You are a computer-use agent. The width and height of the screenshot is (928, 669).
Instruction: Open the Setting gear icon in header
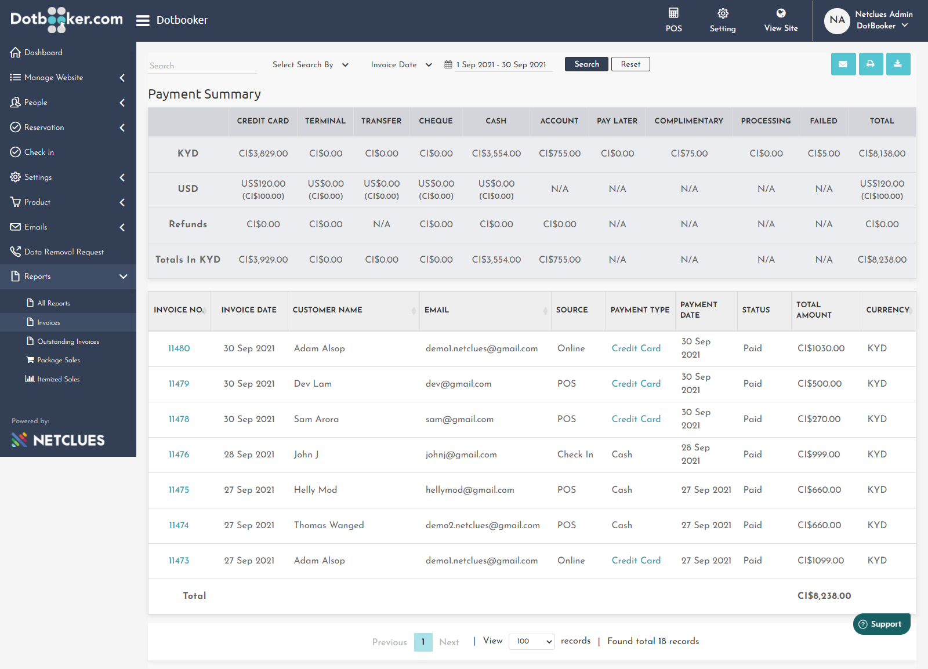(723, 13)
